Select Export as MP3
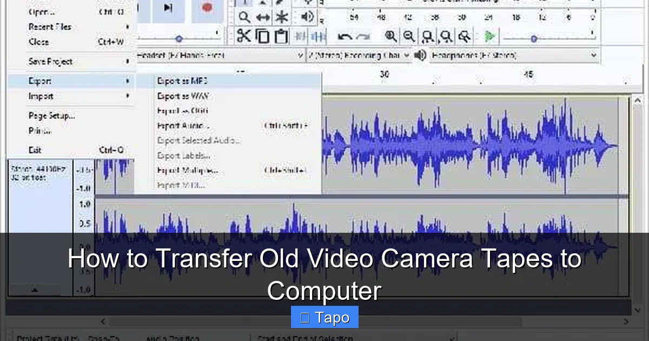 coord(184,80)
